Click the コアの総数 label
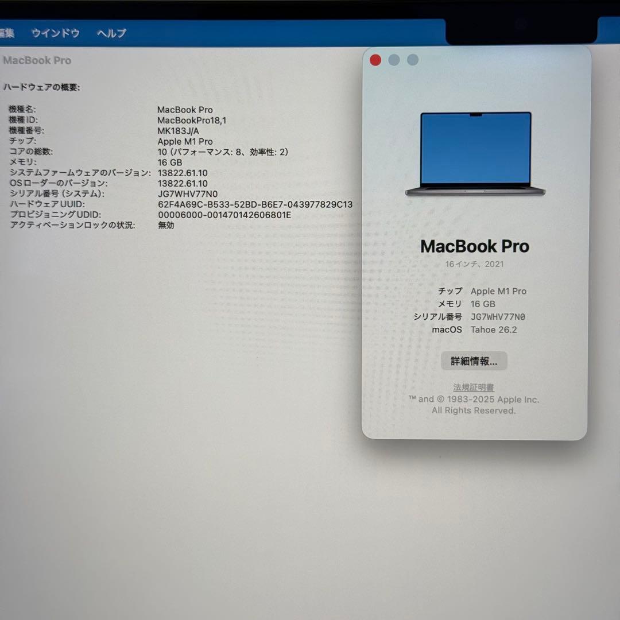The height and width of the screenshot is (620, 620). click(x=31, y=152)
